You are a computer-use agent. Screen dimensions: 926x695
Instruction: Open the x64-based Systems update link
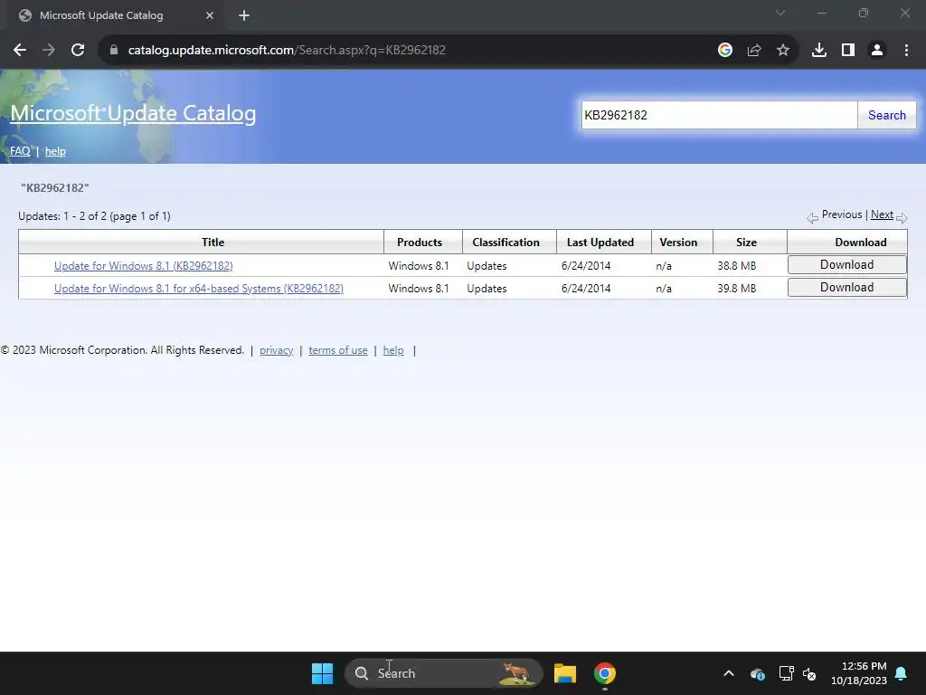click(198, 289)
